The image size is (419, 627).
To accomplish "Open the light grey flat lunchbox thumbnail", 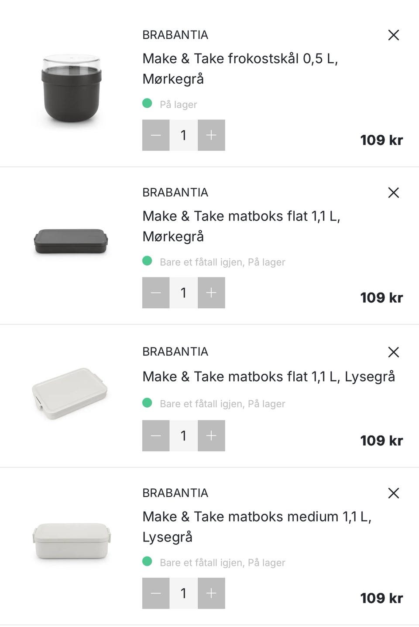I will point(70,393).
